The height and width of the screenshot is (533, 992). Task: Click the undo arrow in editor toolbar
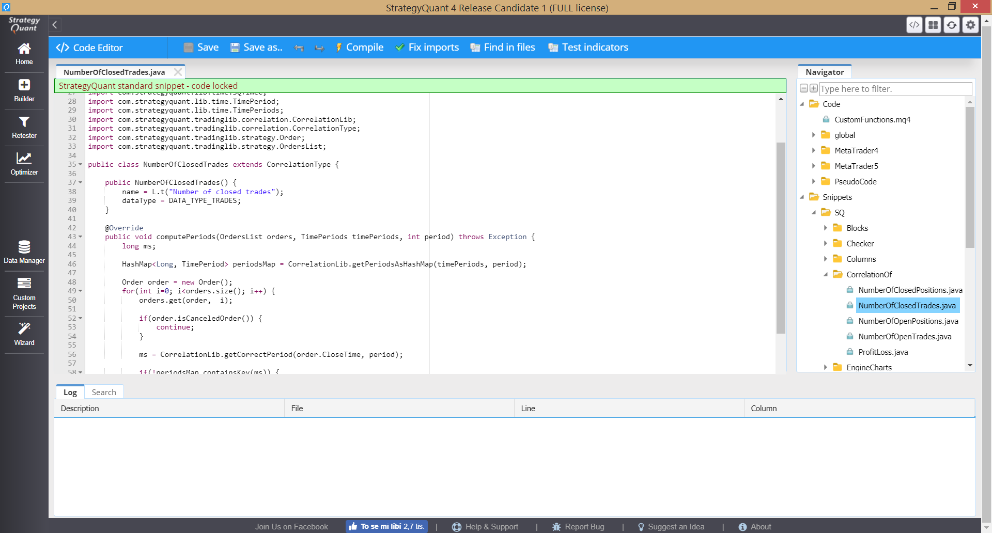click(x=299, y=48)
